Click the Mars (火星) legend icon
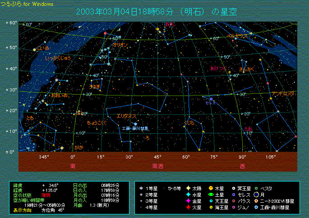Viewport: 309px width, 218px height. (x=188, y=207)
